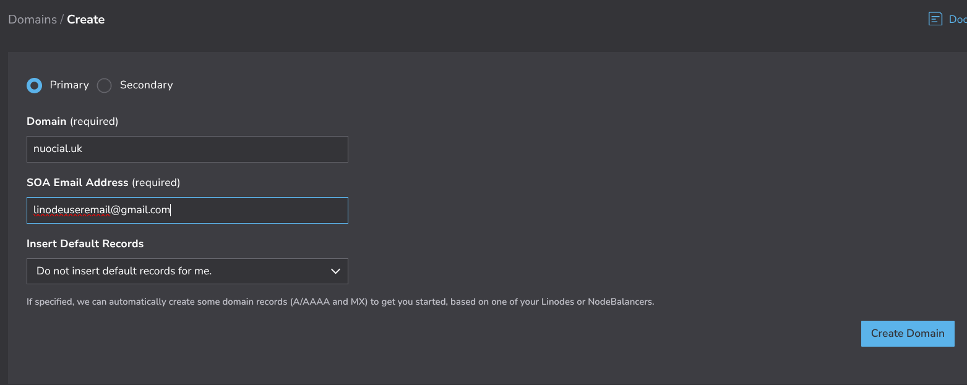Click the Create Domain button

pos(907,333)
